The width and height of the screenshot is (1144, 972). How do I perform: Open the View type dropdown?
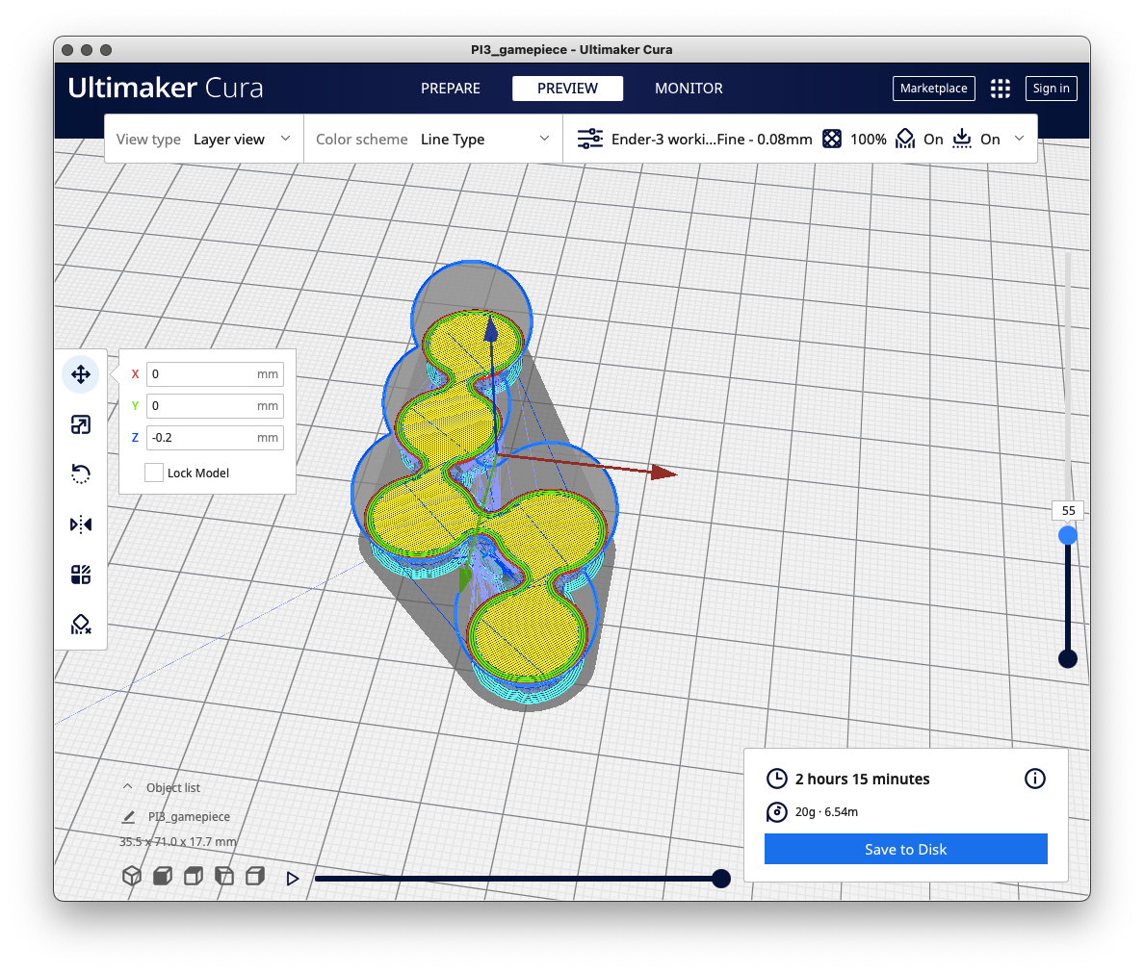pos(204,140)
